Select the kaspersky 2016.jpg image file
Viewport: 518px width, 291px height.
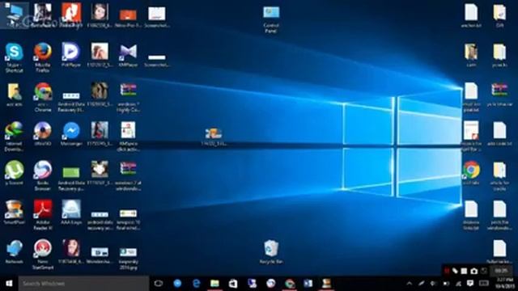[128, 258]
